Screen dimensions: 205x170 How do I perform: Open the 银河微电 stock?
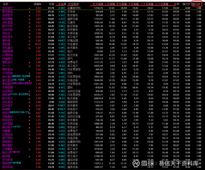click(8, 12)
